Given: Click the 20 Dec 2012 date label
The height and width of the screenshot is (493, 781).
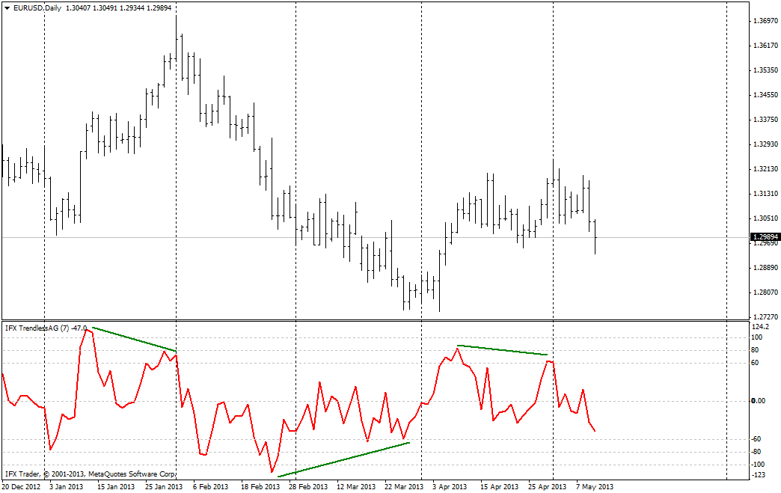Looking at the screenshot, I should click(x=21, y=487).
